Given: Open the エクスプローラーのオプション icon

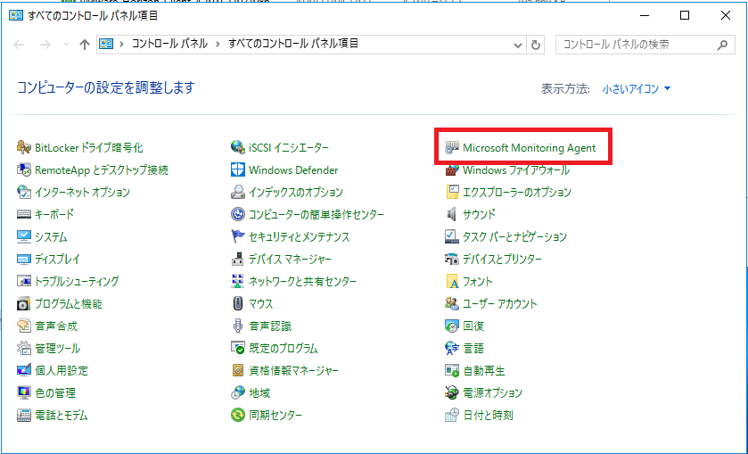Looking at the screenshot, I should click(451, 192).
